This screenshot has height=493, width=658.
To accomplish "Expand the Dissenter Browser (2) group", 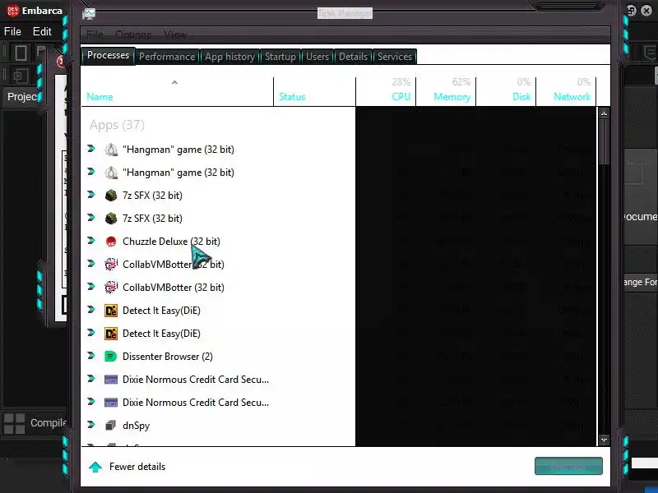I will pos(91,356).
